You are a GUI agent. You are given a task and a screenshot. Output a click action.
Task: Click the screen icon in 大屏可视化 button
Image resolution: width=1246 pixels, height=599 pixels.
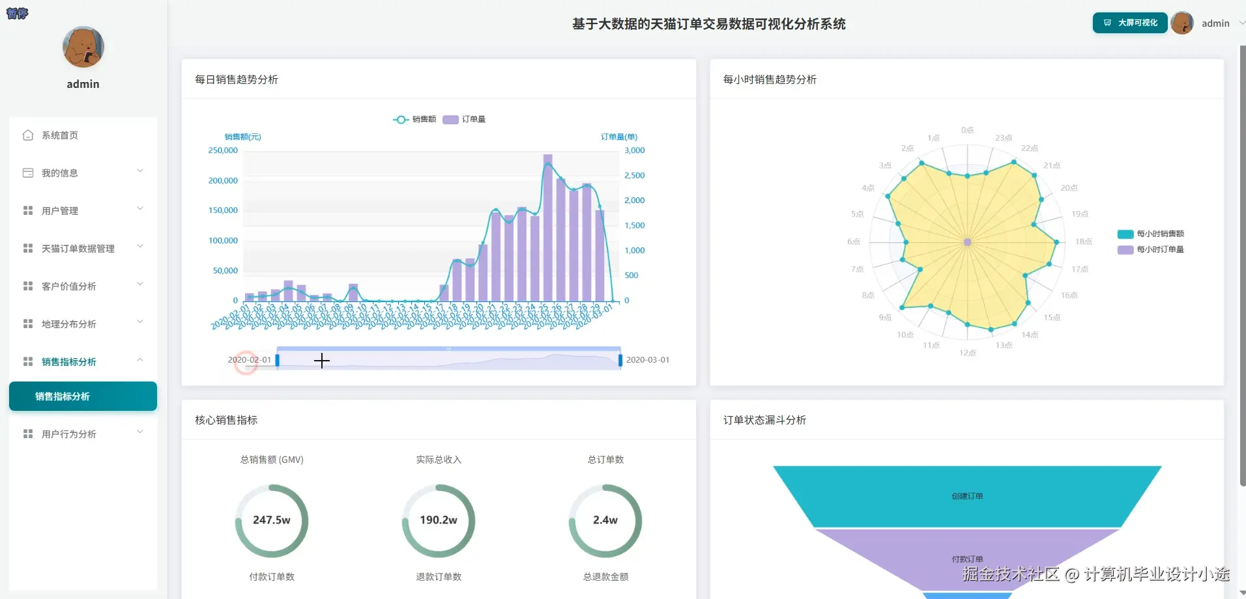(1107, 23)
